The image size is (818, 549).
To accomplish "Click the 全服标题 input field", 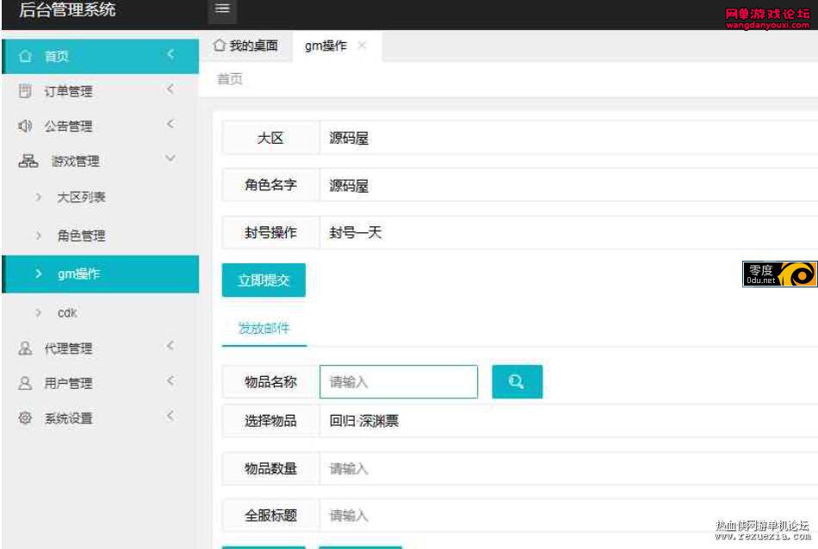I will pyautogui.click(x=568, y=515).
